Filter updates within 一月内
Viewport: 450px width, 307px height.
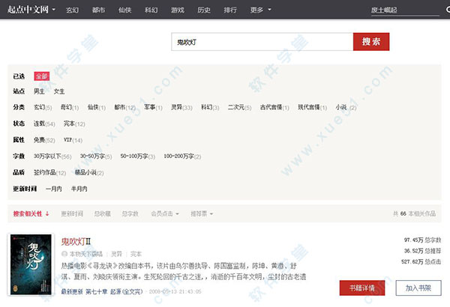54,189
